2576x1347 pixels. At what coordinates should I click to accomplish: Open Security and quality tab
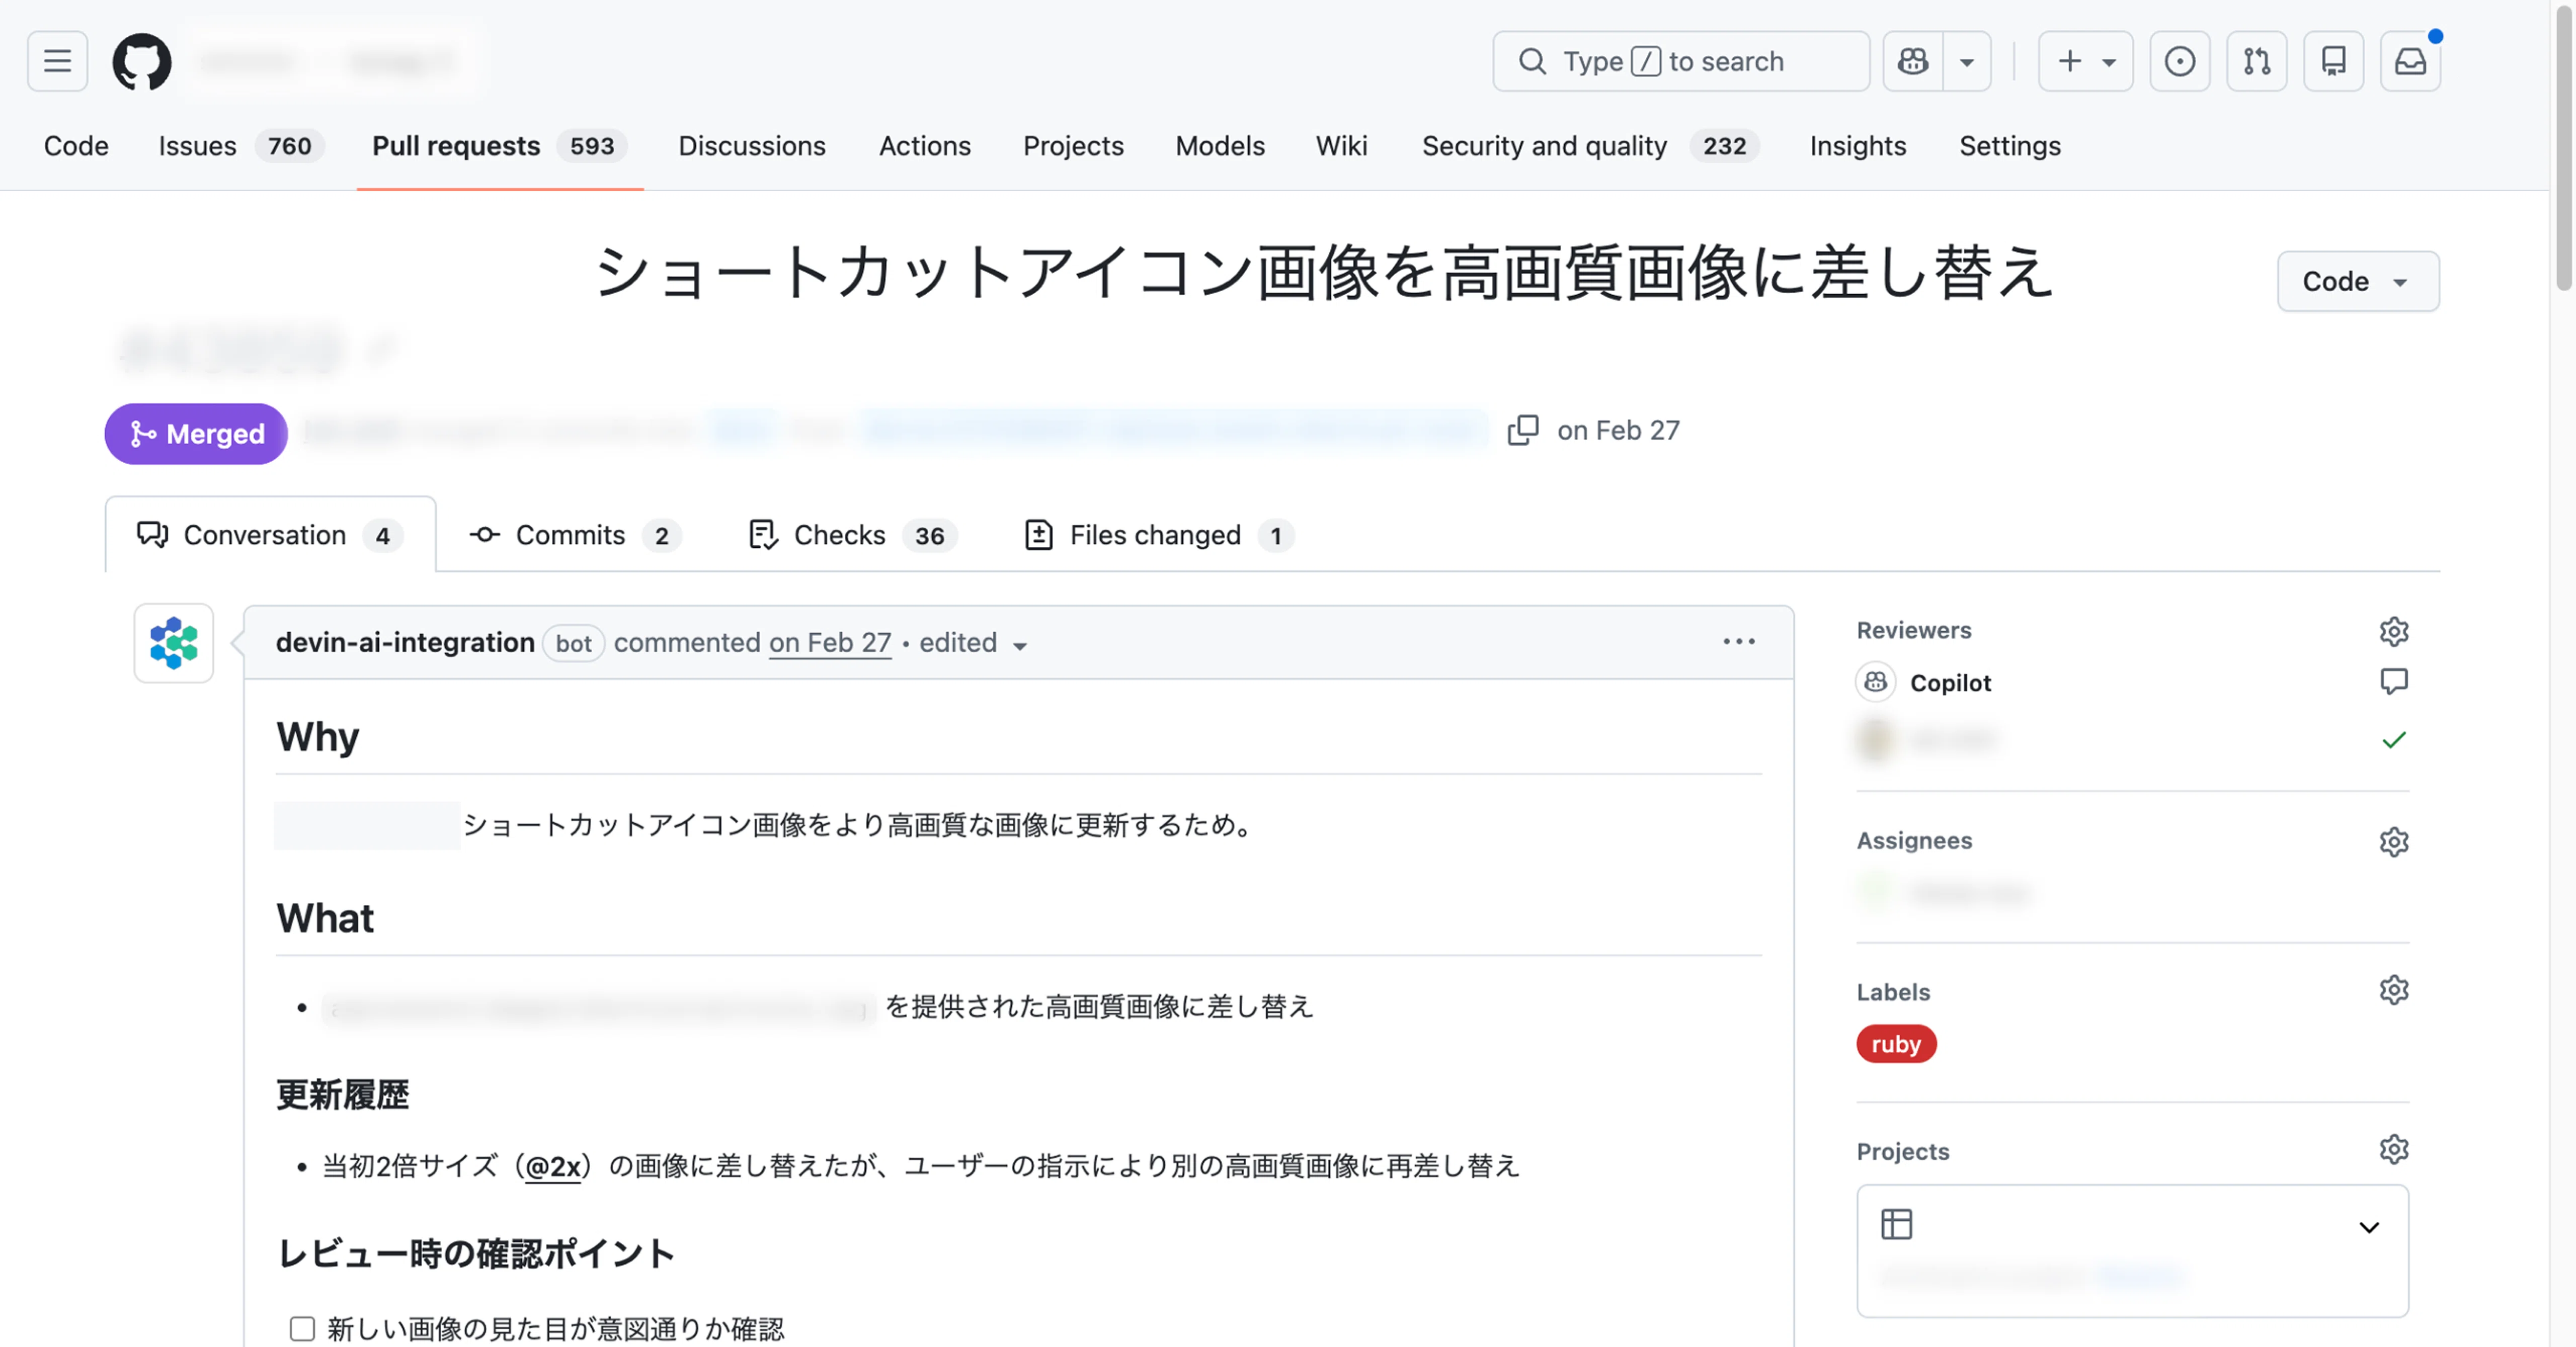click(1590, 146)
